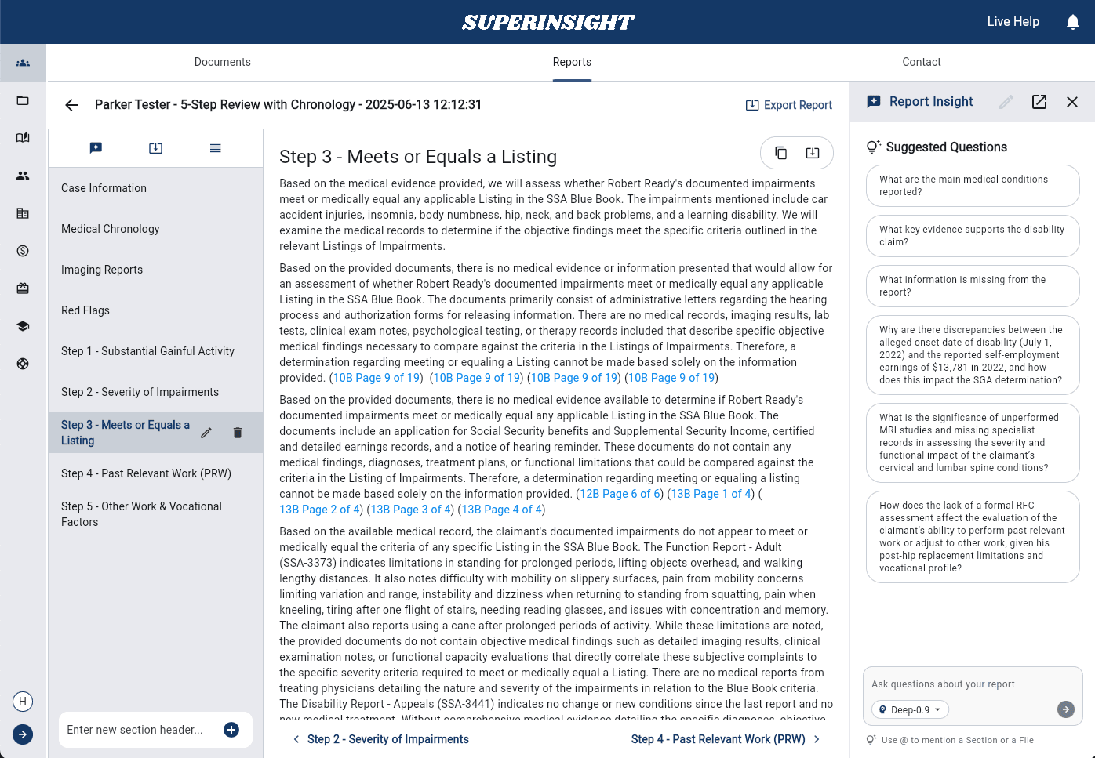Export the report
This screenshot has width=1095, height=758.
pos(788,104)
